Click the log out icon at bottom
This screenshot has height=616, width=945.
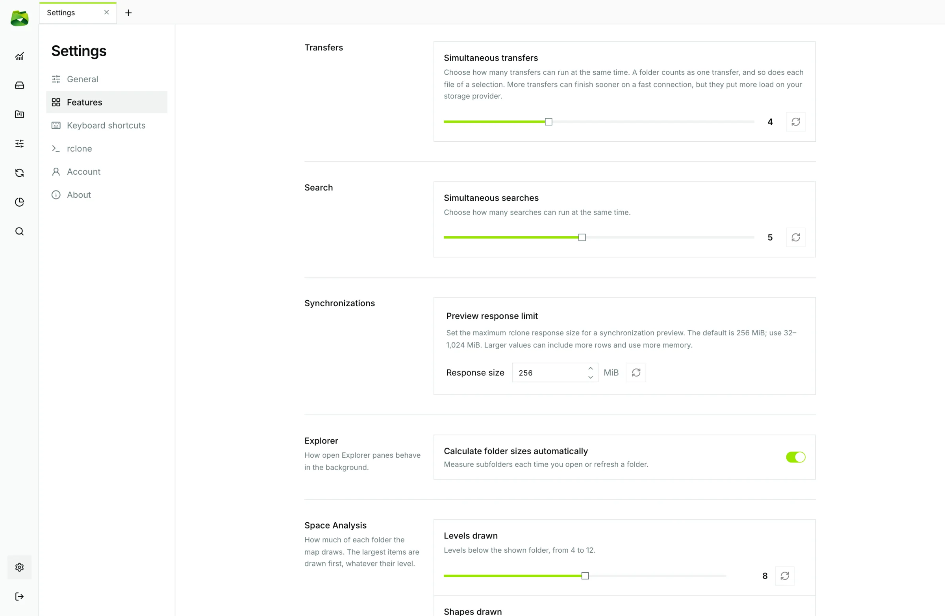(x=19, y=597)
